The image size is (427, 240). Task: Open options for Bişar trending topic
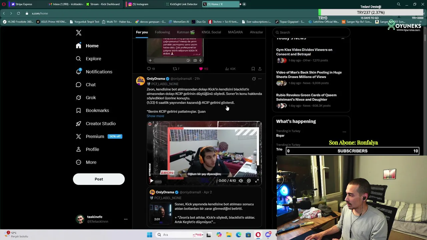[344, 132]
